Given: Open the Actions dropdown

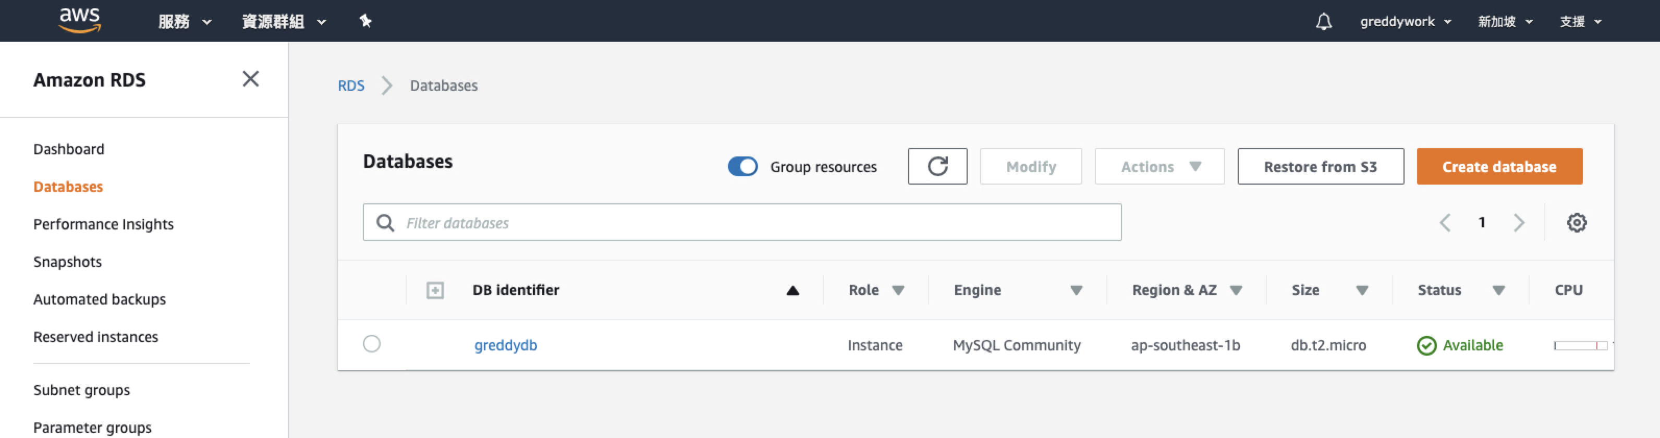Looking at the screenshot, I should coord(1159,167).
